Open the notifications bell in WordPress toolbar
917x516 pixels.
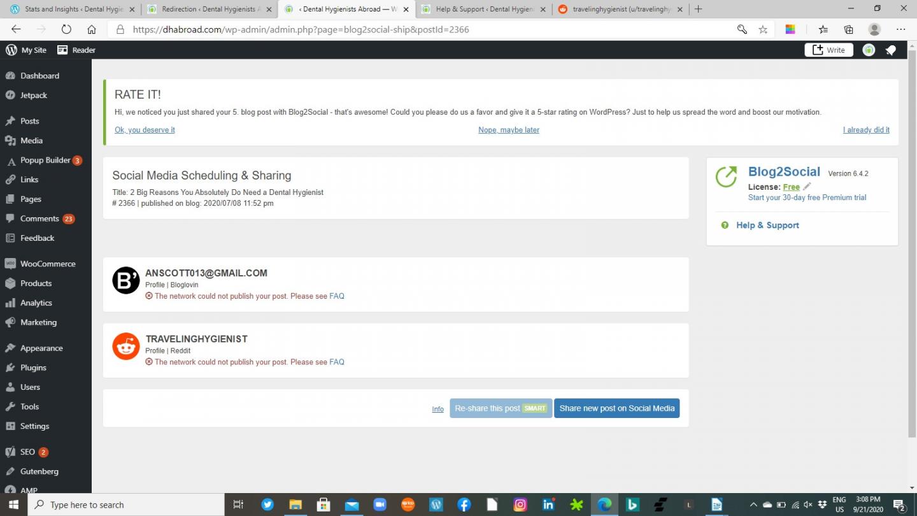point(891,50)
